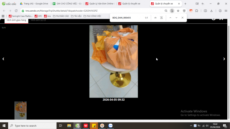Switch to Quản Lý Vận Đơn Online tab

[x=101, y=4]
